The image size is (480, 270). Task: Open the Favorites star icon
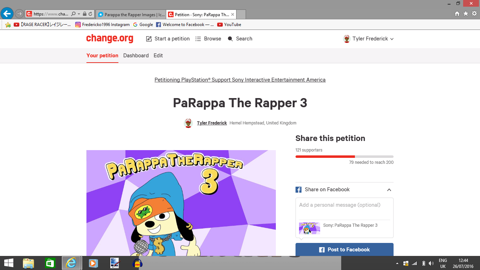point(465,14)
